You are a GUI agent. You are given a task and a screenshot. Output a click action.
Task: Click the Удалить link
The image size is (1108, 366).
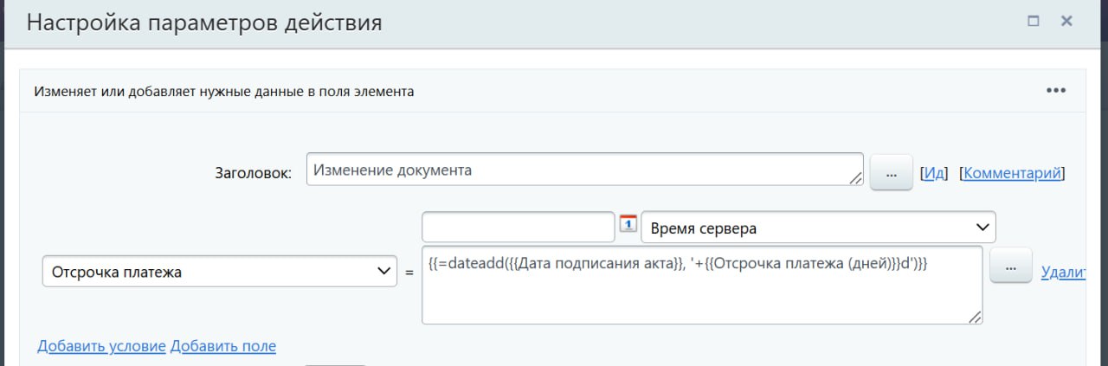(1062, 273)
